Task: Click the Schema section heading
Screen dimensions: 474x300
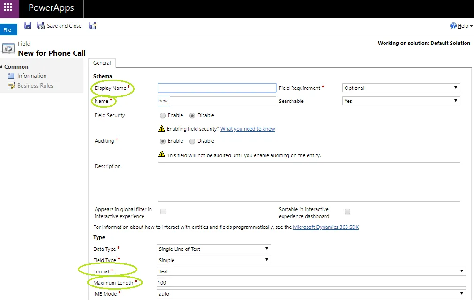Action: pos(103,76)
